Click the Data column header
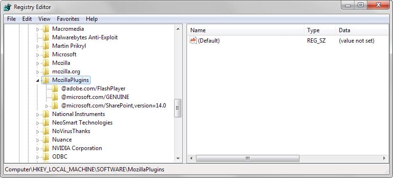393x178 pixels. (362, 30)
